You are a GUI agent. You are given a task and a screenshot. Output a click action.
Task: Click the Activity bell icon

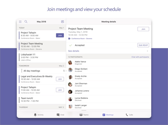[35, 115]
